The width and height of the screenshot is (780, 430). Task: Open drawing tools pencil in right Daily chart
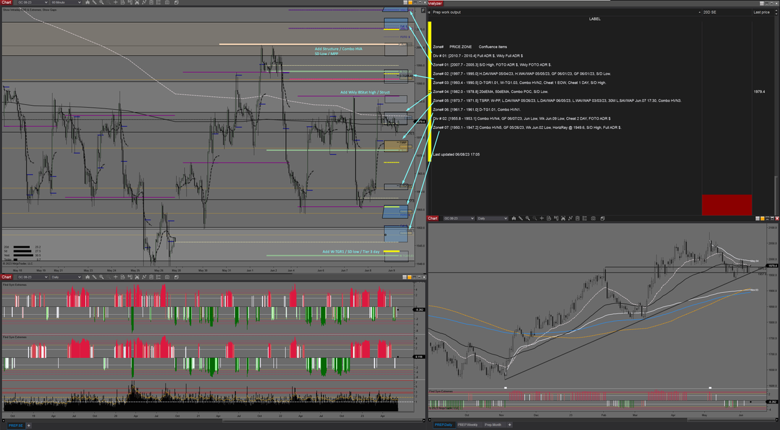click(520, 219)
